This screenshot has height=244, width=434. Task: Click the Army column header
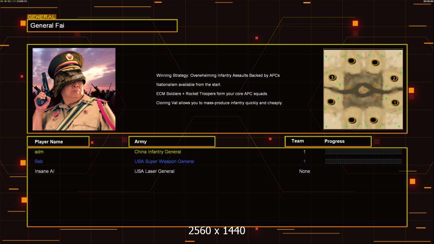(172, 142)
